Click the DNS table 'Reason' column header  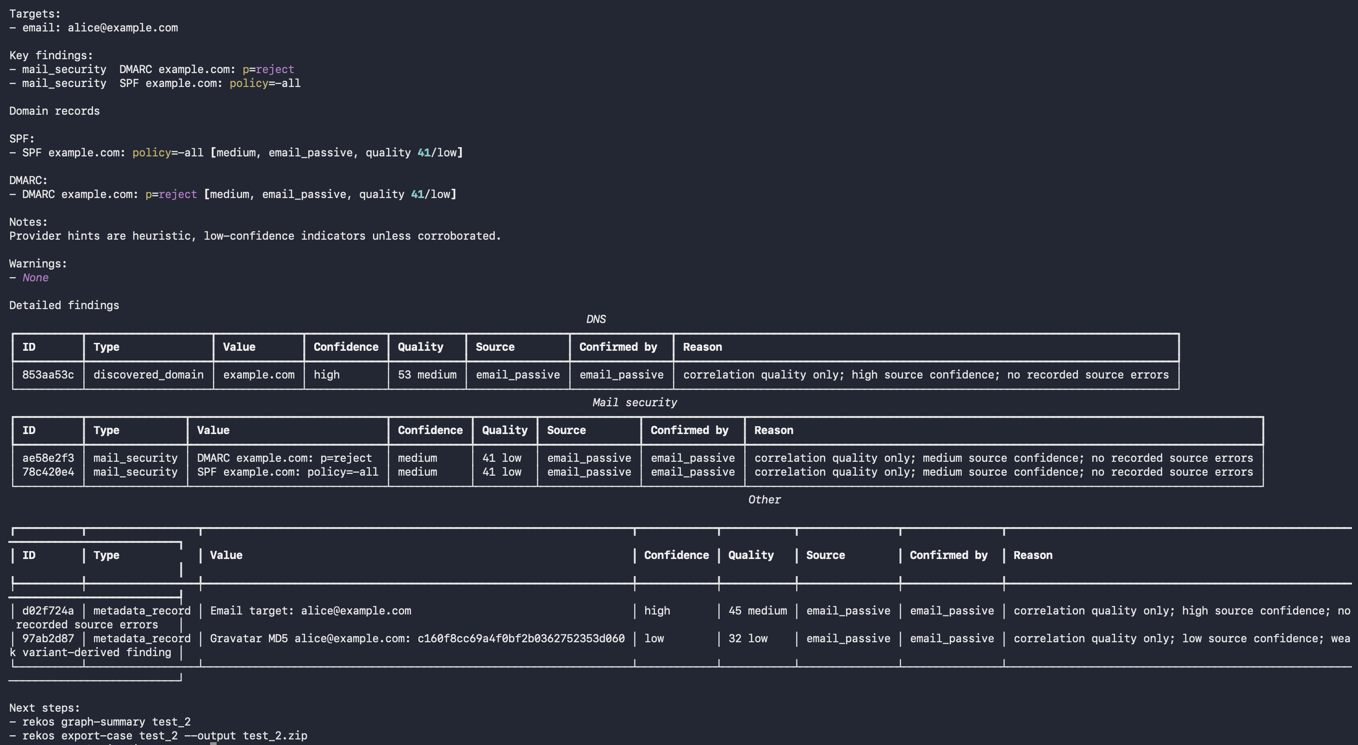[x=703, y=347]
